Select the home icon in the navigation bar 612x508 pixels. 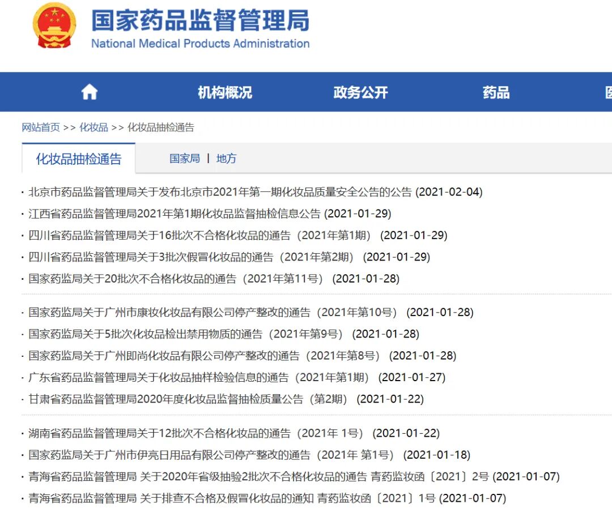[88, 92]
